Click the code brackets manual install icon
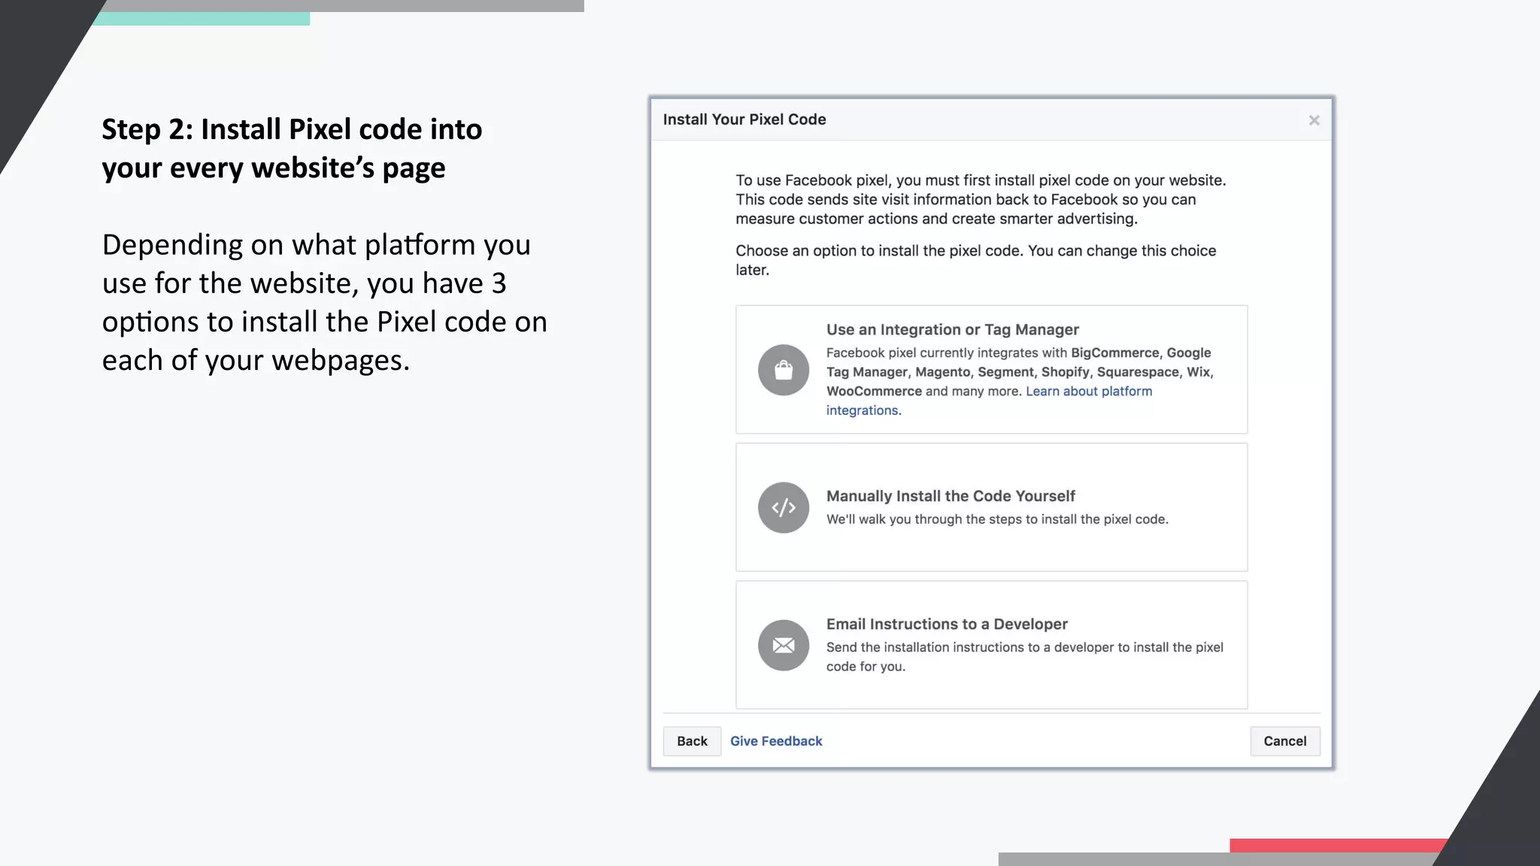This screenshot has width=1540, height=866. 783,507
